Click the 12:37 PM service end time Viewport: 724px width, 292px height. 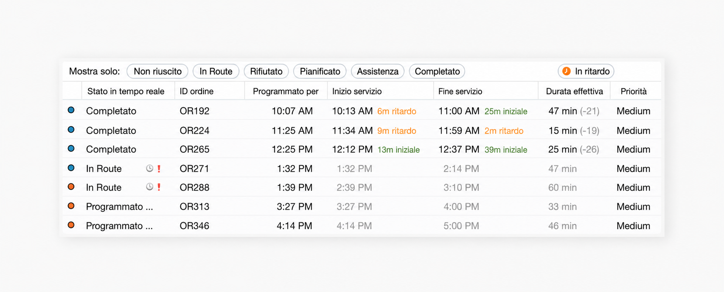459,149
